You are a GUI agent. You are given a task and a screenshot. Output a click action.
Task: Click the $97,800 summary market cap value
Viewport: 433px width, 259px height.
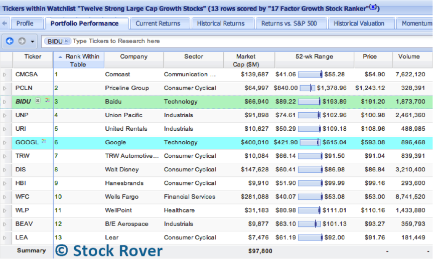pyautogui.click(x=260, y=251)
